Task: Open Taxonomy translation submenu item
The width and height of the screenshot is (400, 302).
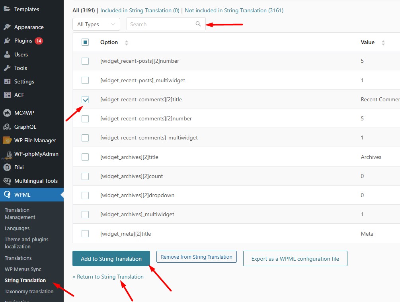Action: [x=29, y=292]
